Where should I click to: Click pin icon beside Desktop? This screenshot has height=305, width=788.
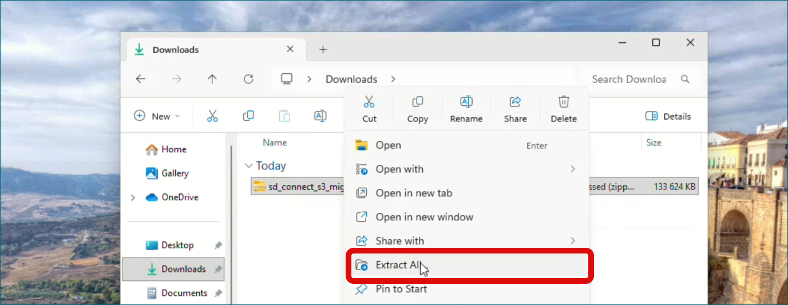tap(217, 245)
